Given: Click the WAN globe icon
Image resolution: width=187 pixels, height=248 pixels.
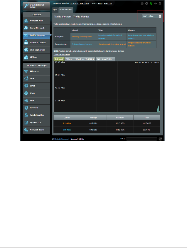Looking at the screenshot, I should 26,86.
